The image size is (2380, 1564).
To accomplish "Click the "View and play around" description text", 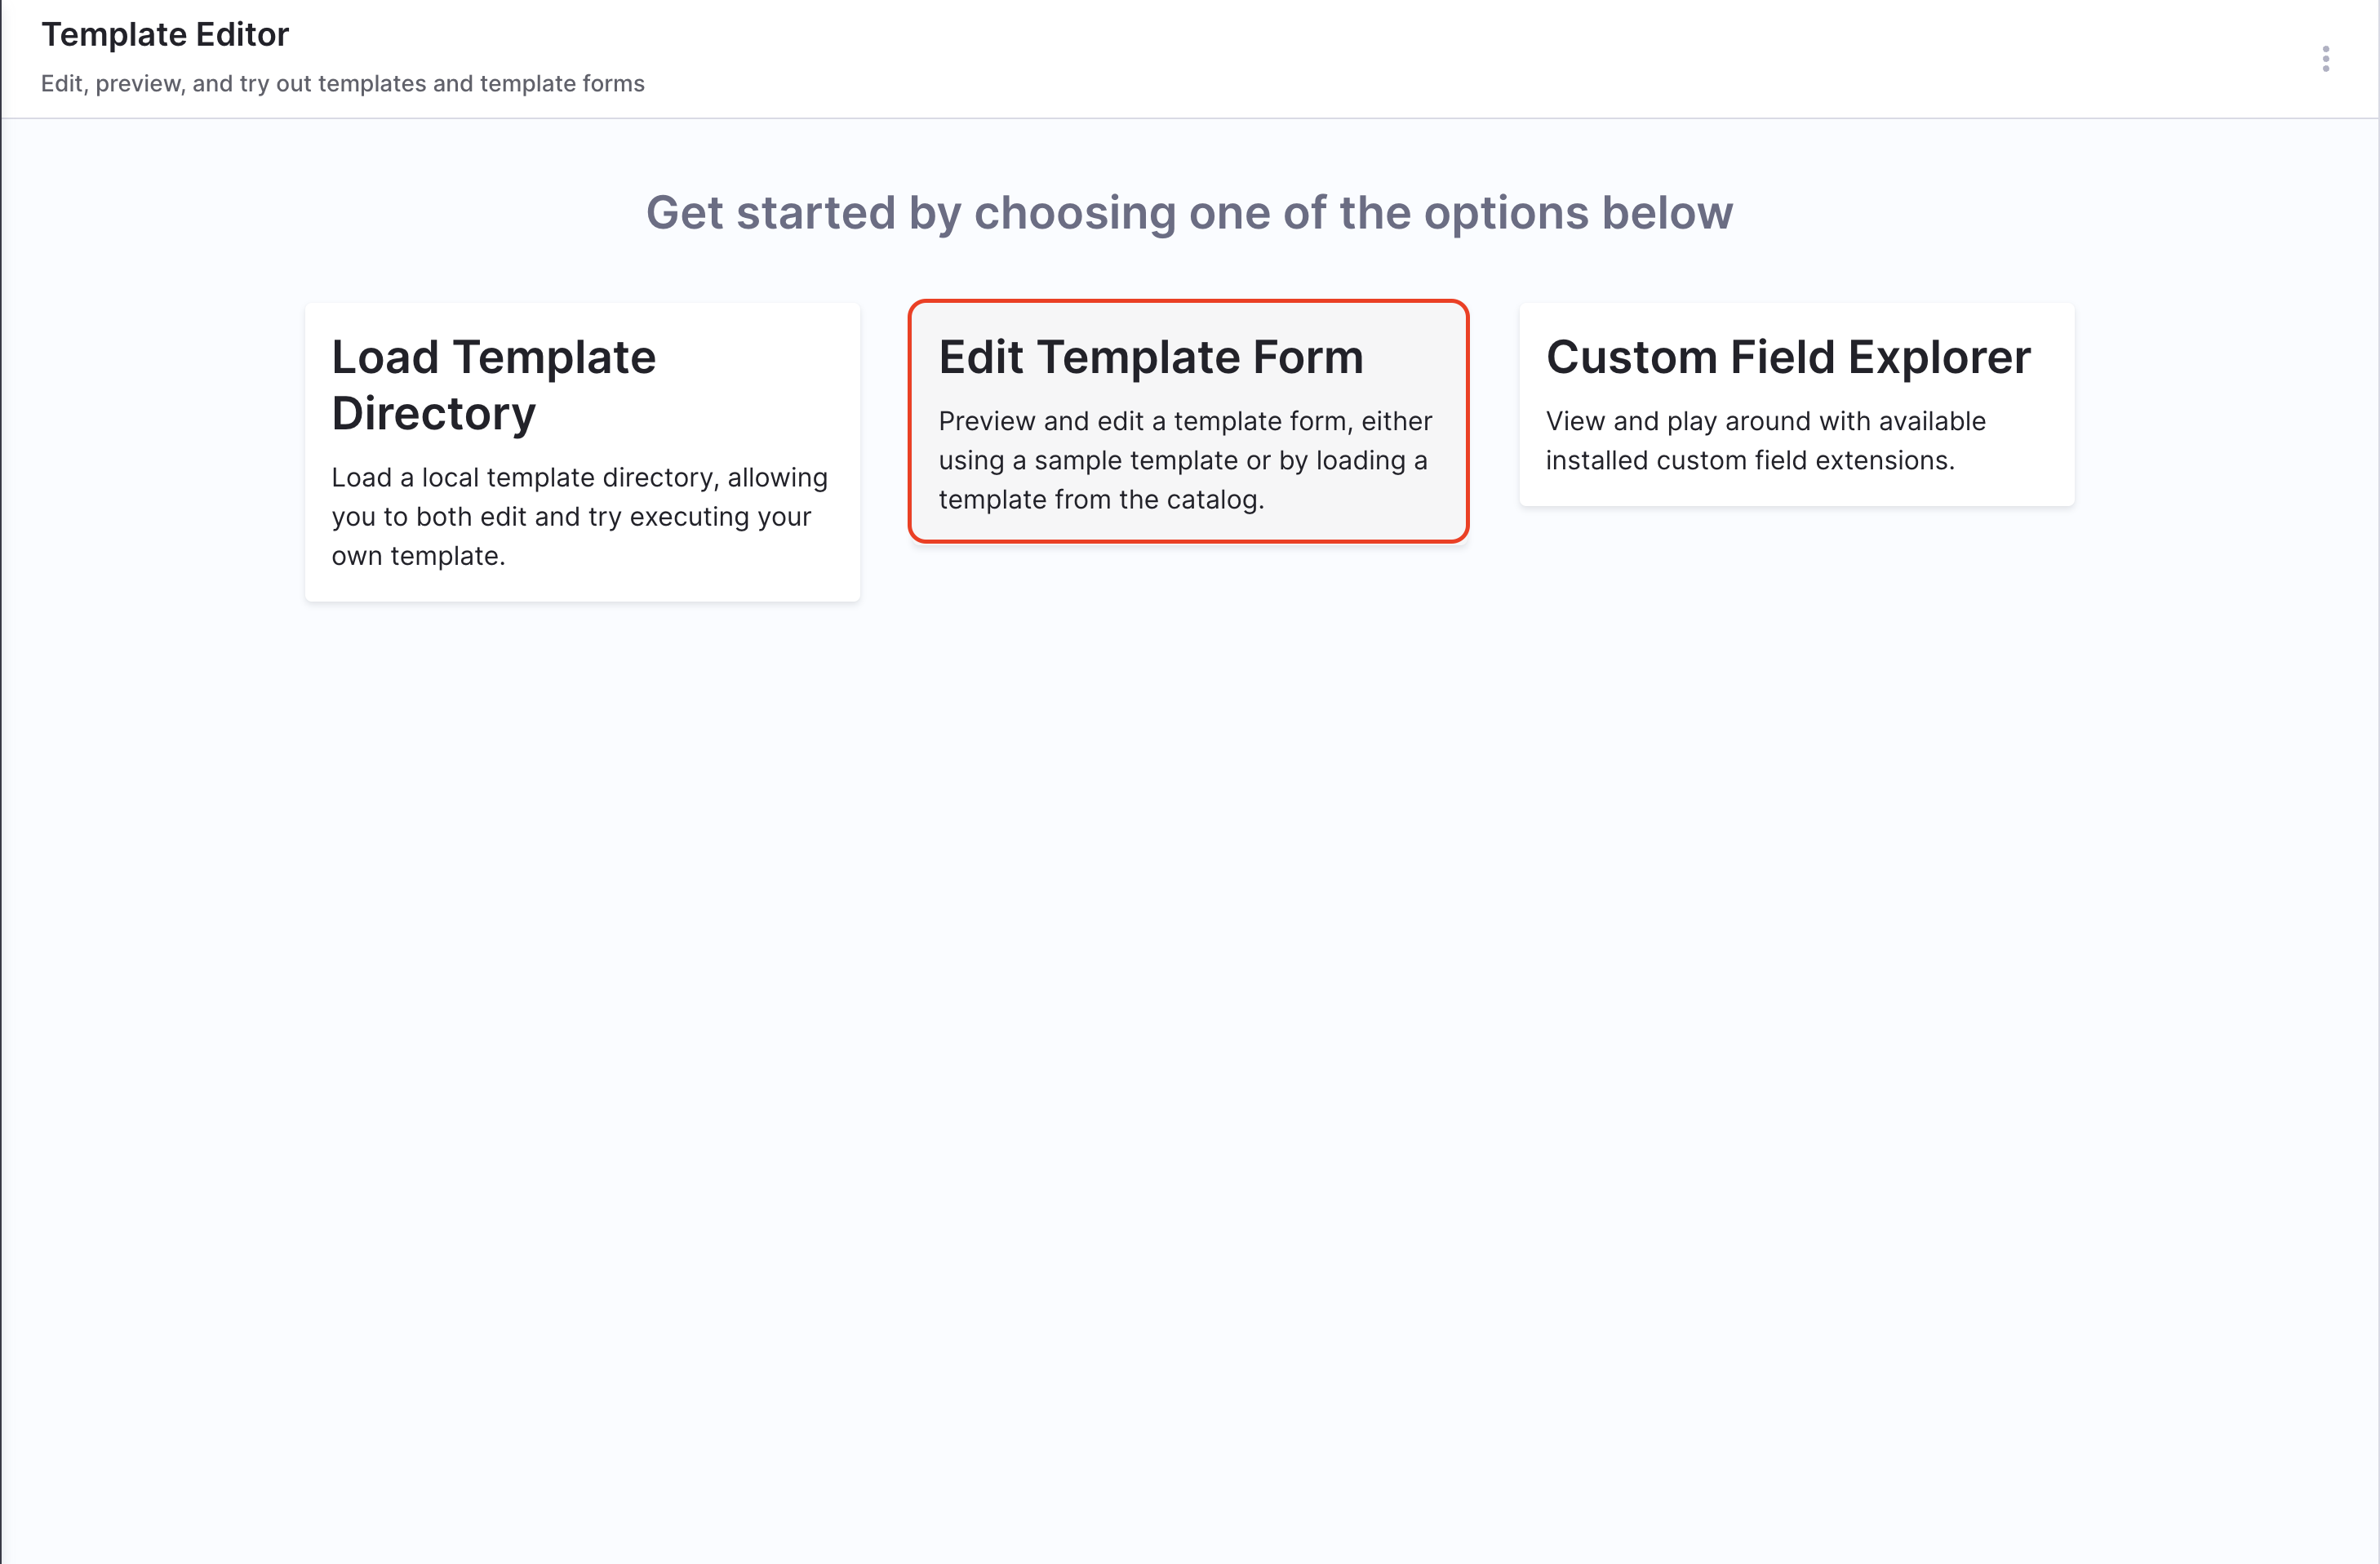I will 1765,422.
